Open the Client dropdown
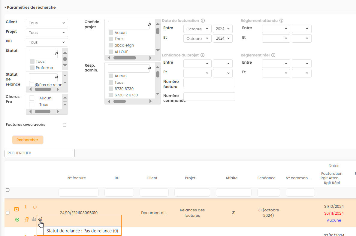The width and height of the screenshot is (356, 236). pos(47,23)
